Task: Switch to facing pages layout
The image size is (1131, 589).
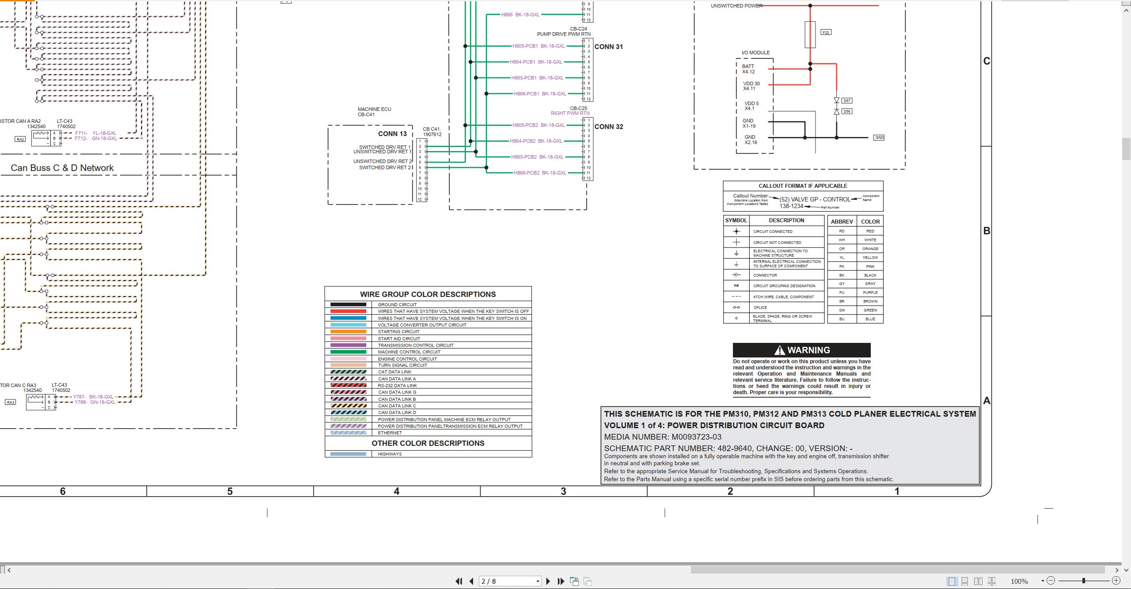Action: [x=978, y=581]
